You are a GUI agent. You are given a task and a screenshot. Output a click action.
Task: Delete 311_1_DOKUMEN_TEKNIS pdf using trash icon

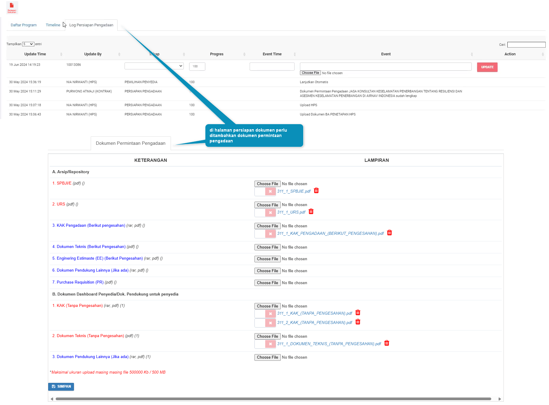pyautogui.click(x=386, y=343)
